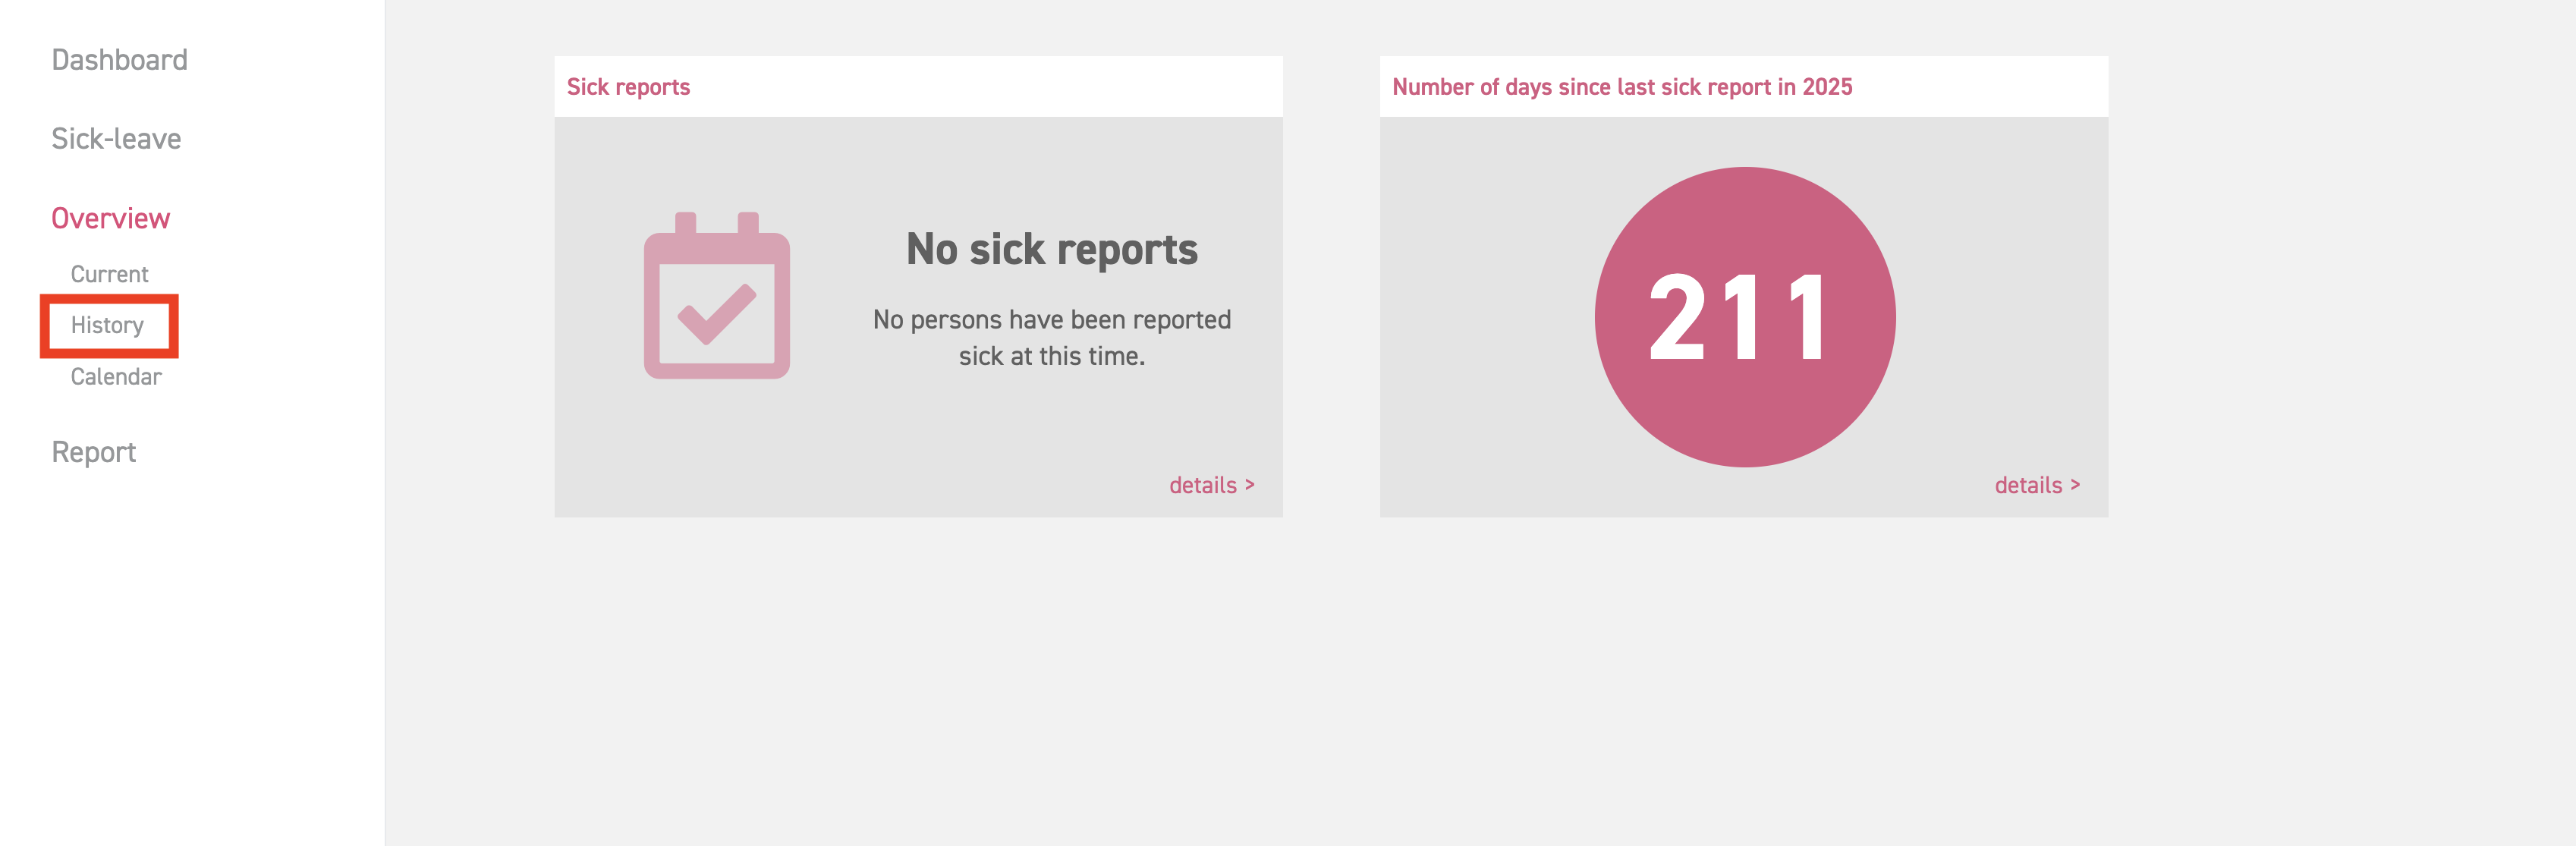Open the Dashboard page
The image size is (2576, 846).
coord(119,60)
